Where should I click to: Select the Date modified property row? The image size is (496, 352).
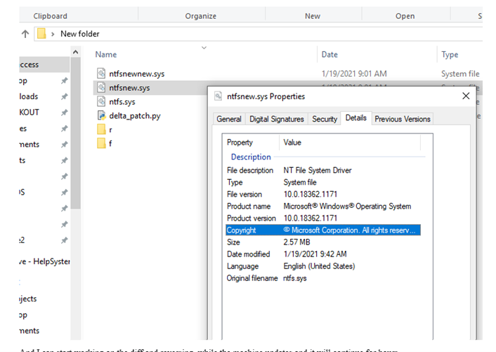pyautogui.click(x=323, y=254)
